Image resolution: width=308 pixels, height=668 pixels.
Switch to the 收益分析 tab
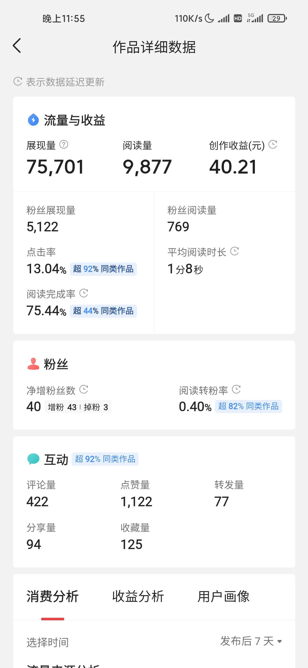click(138, 597)
